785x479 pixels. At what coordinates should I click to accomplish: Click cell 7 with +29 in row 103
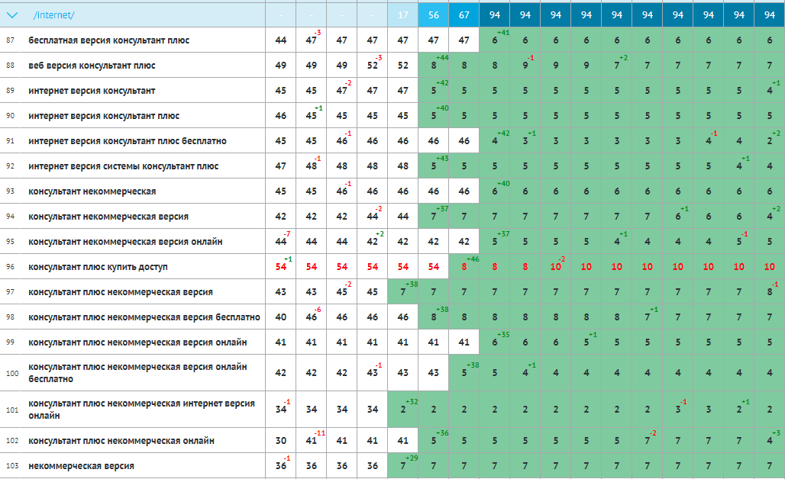tap(403, 465)
